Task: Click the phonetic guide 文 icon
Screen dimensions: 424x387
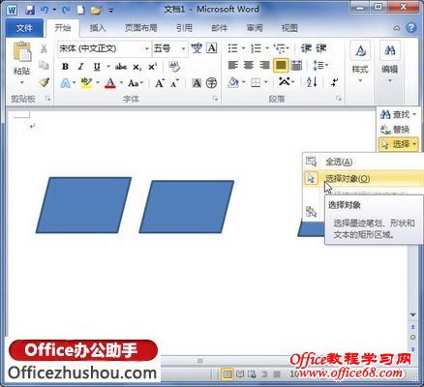Action: click(x=197, y=48)
